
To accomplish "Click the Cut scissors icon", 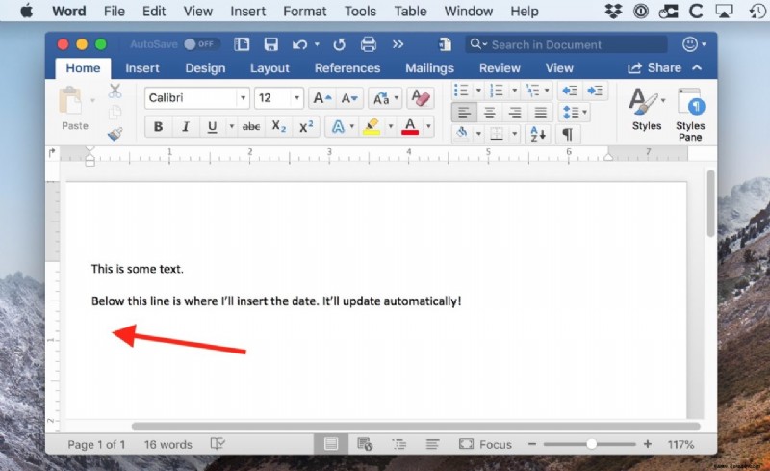I will 115,91.
